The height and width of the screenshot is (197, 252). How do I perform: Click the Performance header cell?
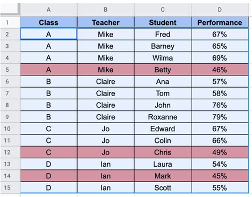pos(220,22)
